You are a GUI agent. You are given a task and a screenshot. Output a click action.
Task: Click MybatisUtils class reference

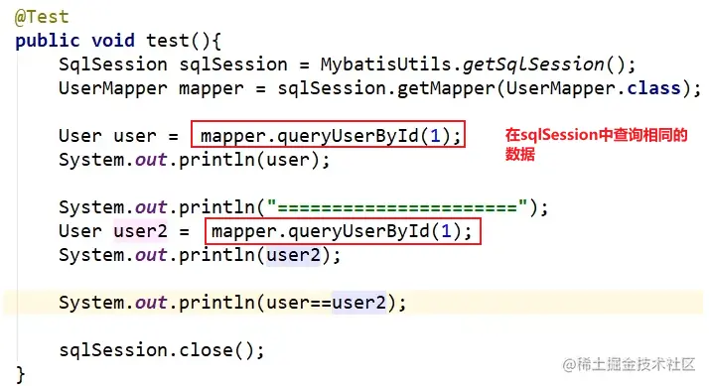pyautogui.click(x=386, y=64)
